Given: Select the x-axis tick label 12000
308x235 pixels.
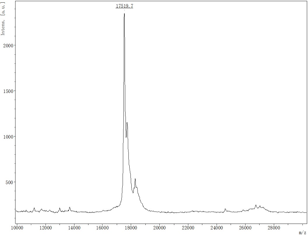Looking at the screenshot, I should 46,228.
